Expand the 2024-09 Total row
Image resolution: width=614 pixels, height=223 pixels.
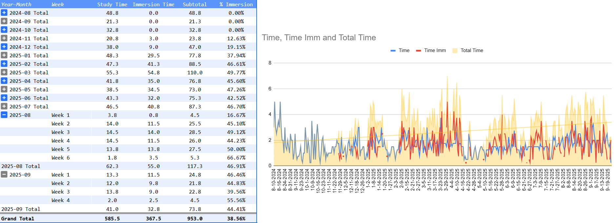coord(4,21)
